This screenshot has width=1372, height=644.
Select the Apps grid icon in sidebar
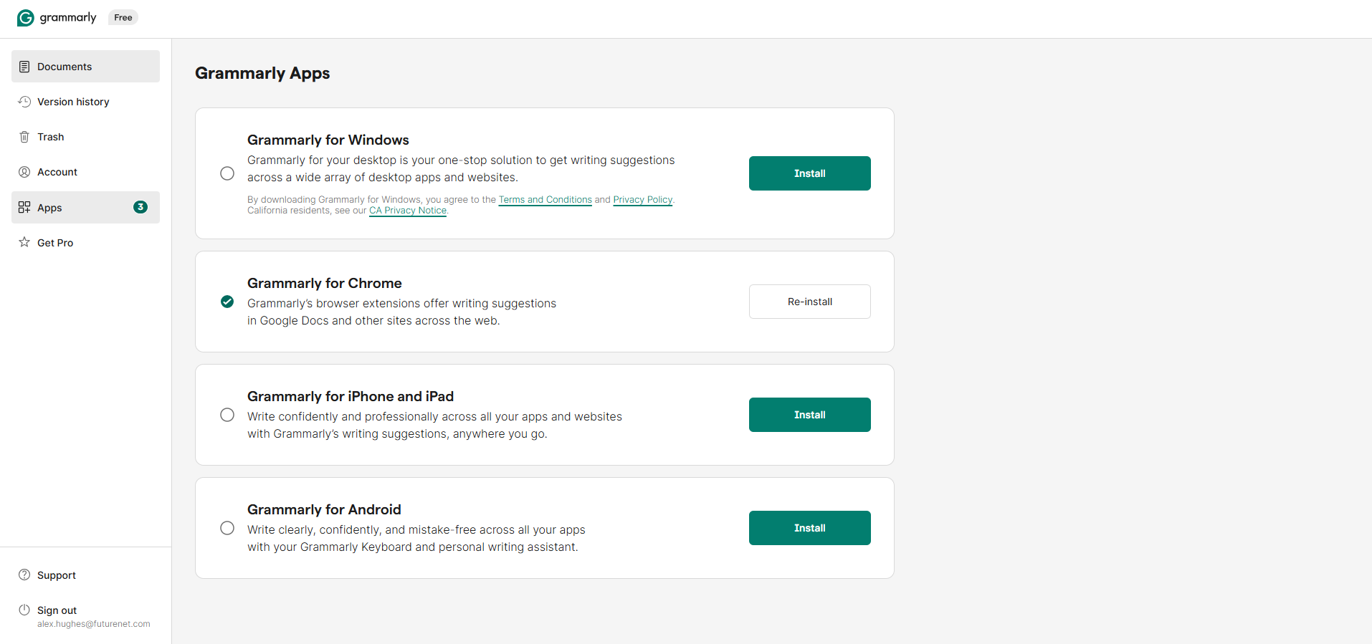click(x=24, y=207)
